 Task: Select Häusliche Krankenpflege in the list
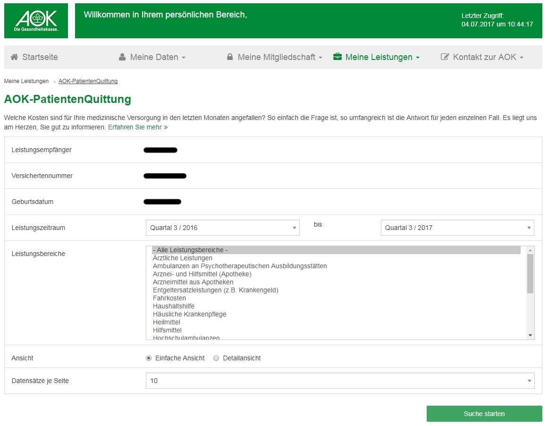tap(336, 315)
